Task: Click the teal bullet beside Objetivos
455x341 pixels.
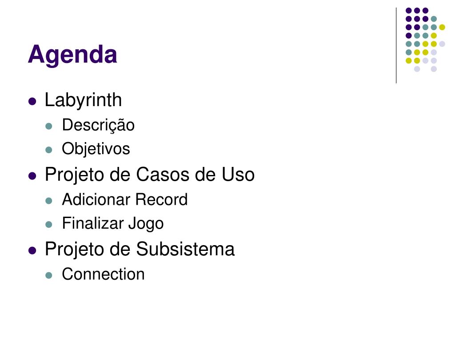Action: (49, 150)
